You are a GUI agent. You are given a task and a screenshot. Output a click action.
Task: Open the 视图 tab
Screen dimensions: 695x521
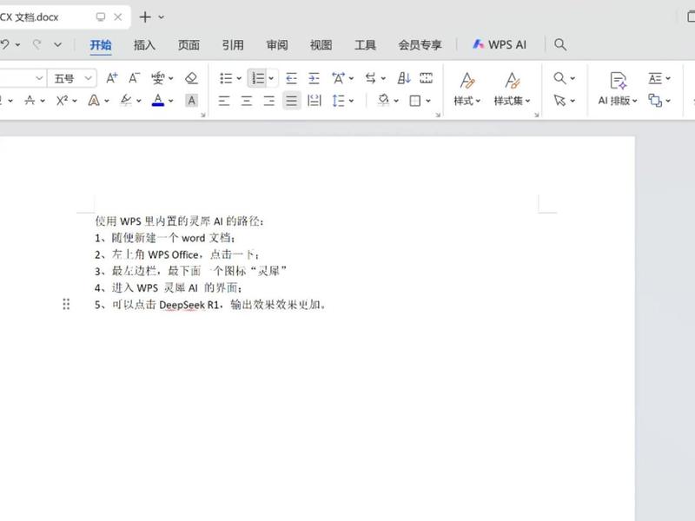point(321,45)
